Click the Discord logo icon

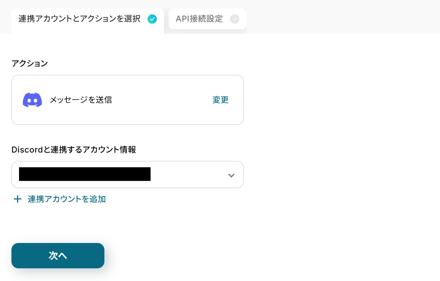pos(32,100)
